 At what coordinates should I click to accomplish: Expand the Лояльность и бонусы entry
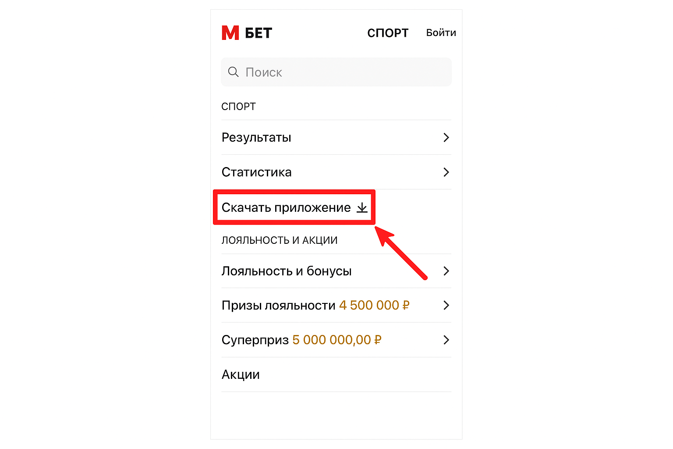[x=287, y=271]
